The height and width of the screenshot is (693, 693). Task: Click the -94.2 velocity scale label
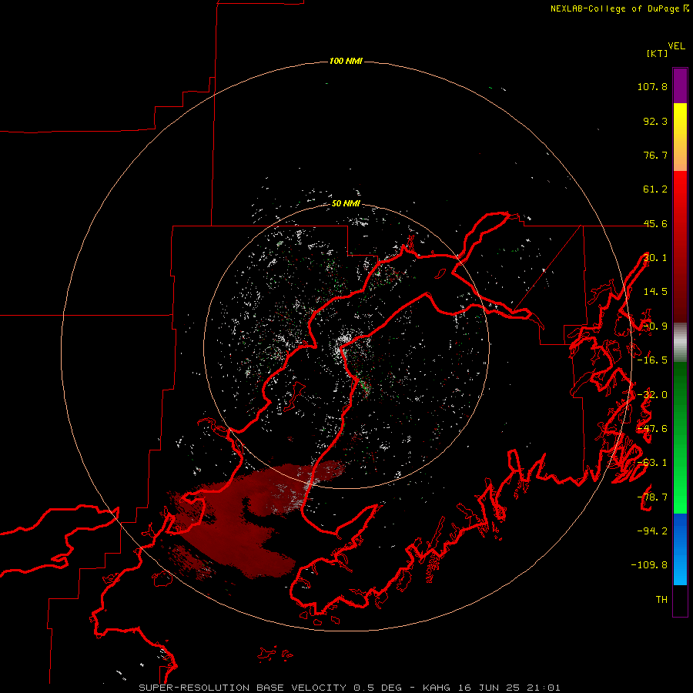pos(652,531)
